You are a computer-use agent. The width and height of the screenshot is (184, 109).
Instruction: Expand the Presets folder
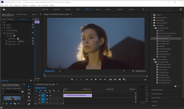tap(152, 15)
